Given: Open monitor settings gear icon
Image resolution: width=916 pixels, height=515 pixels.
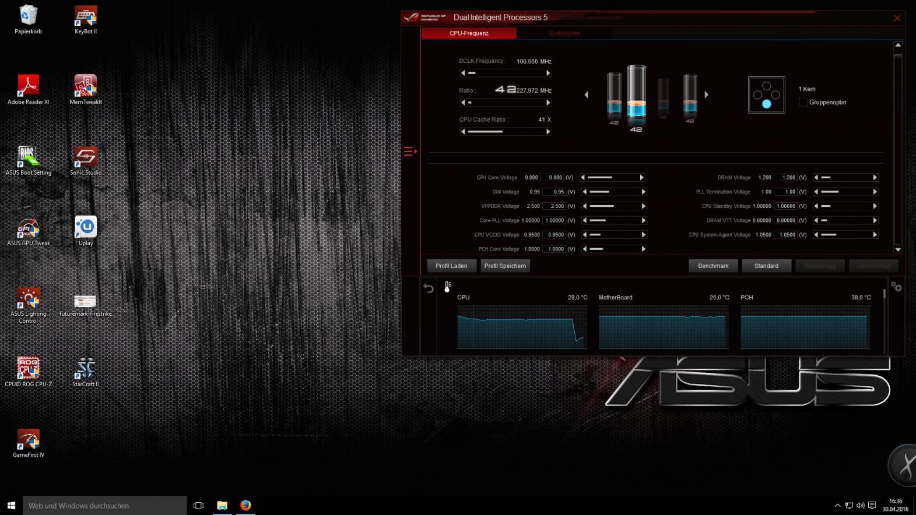Looking at the screenshot, I should tap(897, 287).
